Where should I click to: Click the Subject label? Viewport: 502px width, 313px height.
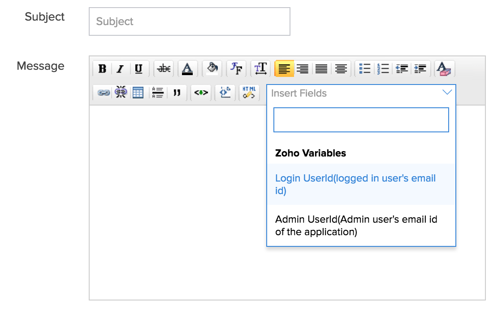(x=44, y=17)
